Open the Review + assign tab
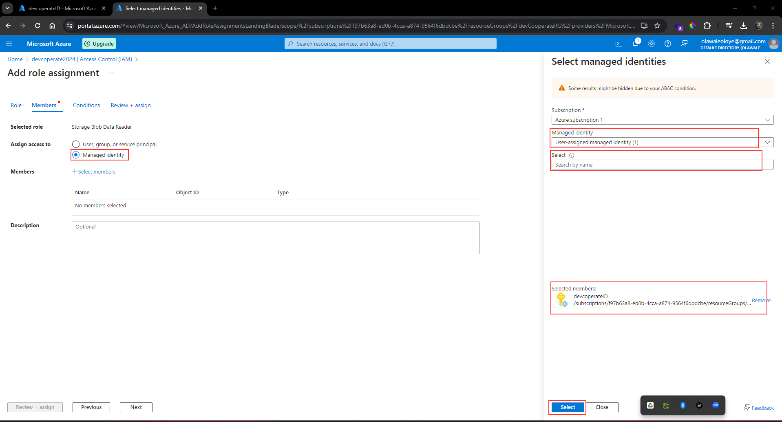The height and width of the screenshot is (422, 782). pyautogui.click(x=130, y=105)
